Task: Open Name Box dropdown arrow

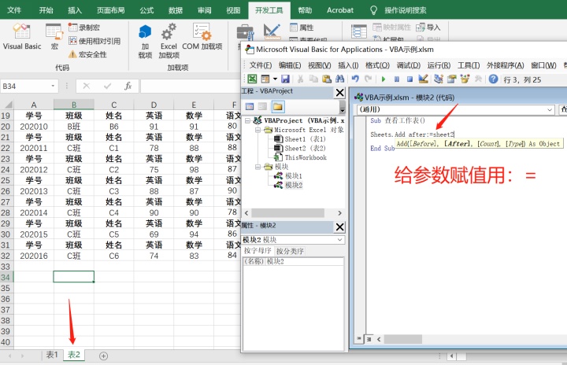Action: [53, 86]
